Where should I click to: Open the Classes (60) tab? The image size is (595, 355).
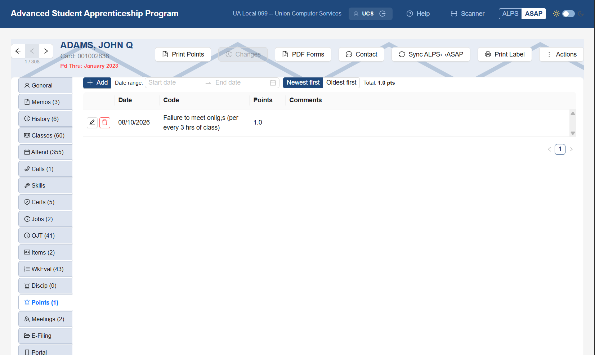pyautogui.click(x=45, y=136)
